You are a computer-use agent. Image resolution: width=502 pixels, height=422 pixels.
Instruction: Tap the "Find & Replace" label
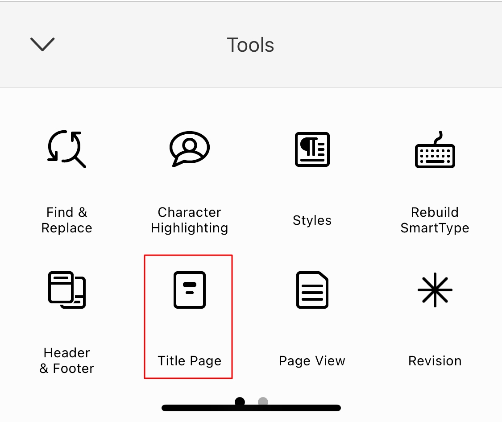(x=66, y=220)
